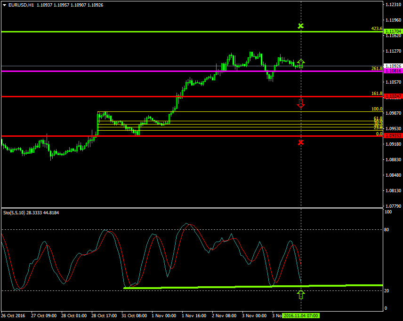Click the green 1.11704 price label
Image resolution: width=403 pixels, height=321 pixels.
[393, 31]
